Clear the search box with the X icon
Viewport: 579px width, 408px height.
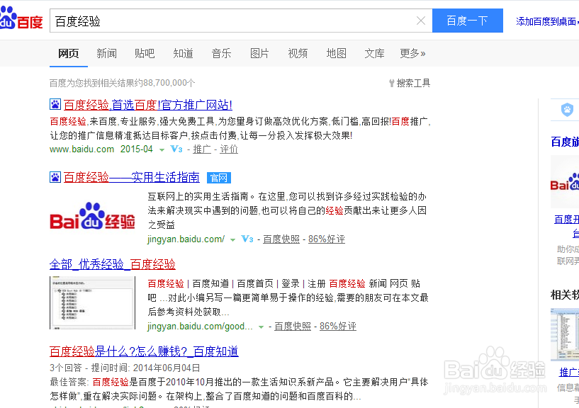420,21
